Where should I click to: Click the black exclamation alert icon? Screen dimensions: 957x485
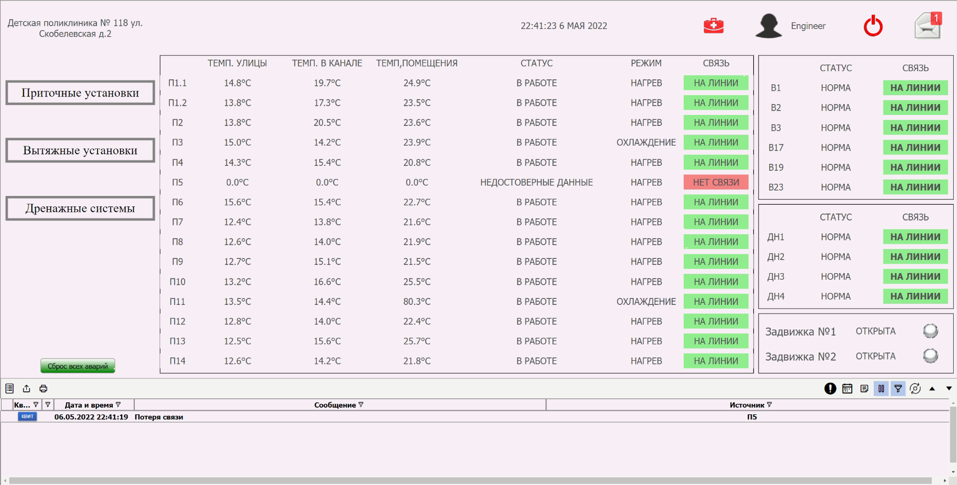830,389
